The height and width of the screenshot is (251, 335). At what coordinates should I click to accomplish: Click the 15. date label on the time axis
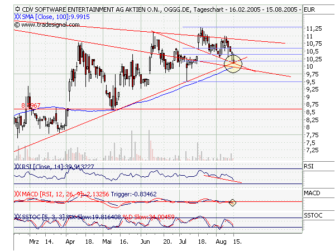[238, 242]
